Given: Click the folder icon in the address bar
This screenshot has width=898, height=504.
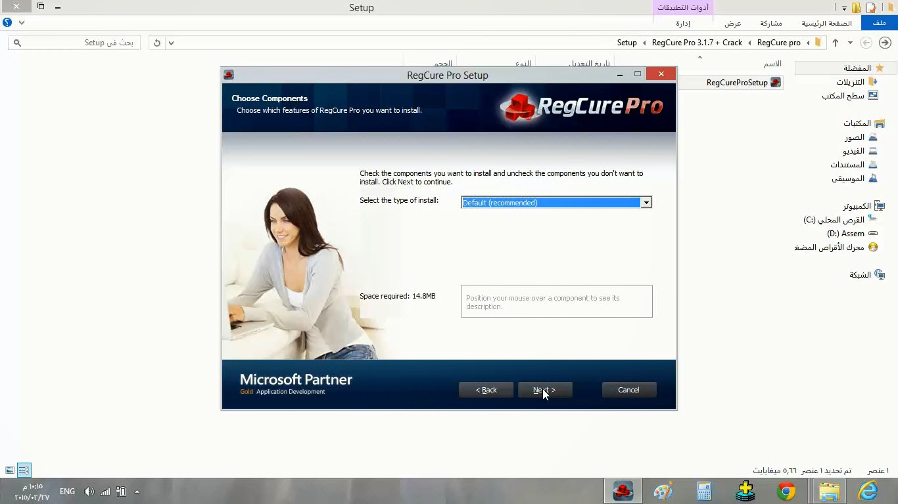Looking at the screenshot, I should click(x=818, y=43).
